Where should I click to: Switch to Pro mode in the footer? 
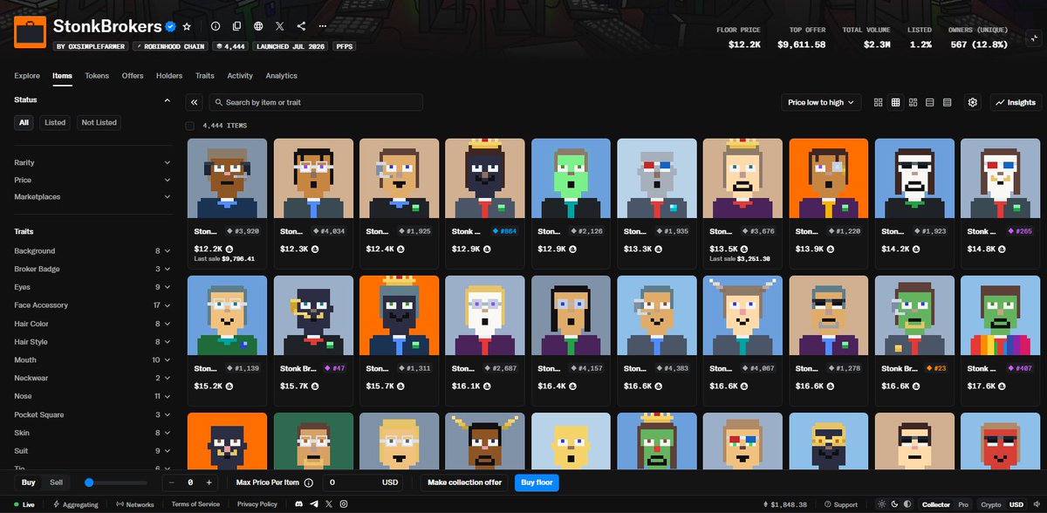(x=963, y=504)
